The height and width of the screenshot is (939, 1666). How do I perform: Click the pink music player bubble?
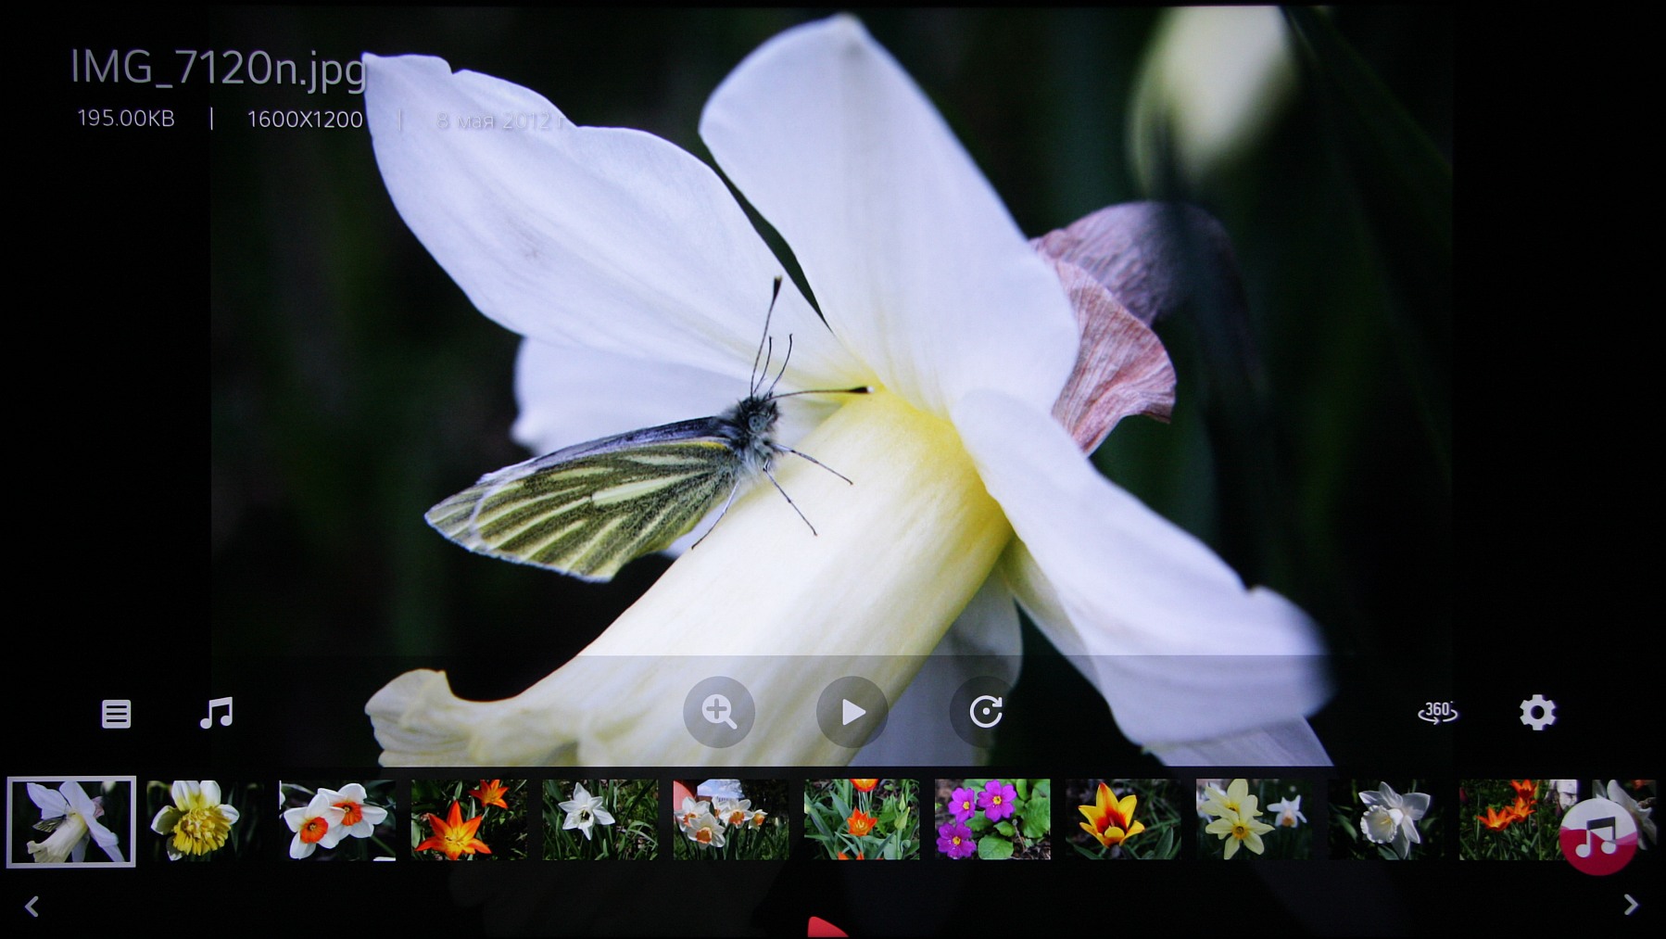(1597, 837)
